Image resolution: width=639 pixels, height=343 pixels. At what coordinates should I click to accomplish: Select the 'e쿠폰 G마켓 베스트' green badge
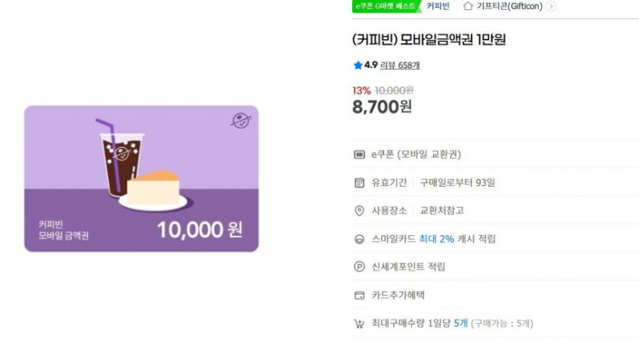tap(386, 6)
